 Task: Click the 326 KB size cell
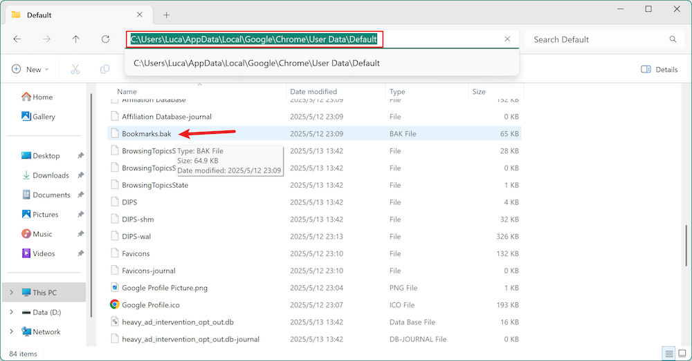coord(507,237)
